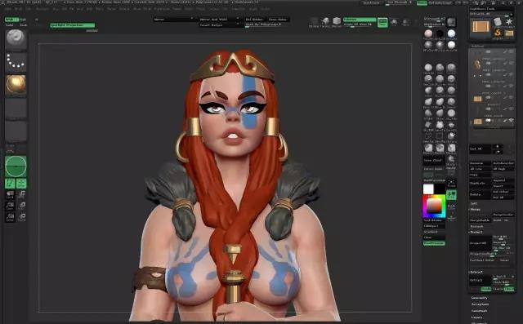Click the Close Holes button
The width and height of the screenshot is (523, 324).
[x=278, y=20]
